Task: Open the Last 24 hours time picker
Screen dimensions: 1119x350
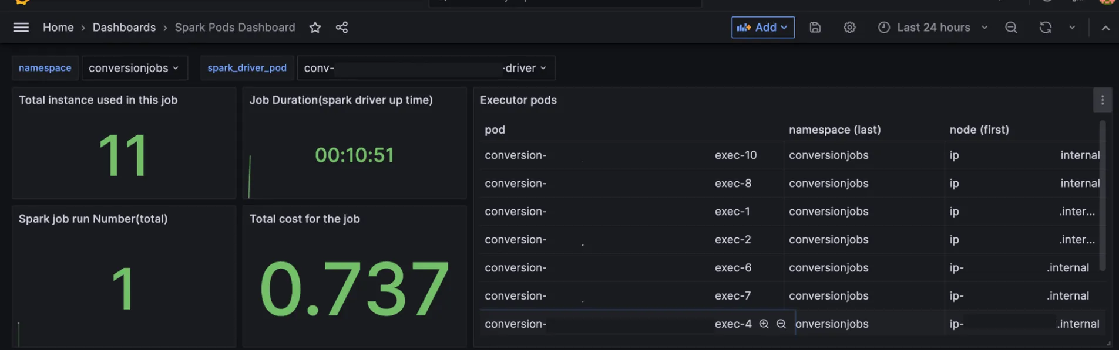Action: pos(933,28)
